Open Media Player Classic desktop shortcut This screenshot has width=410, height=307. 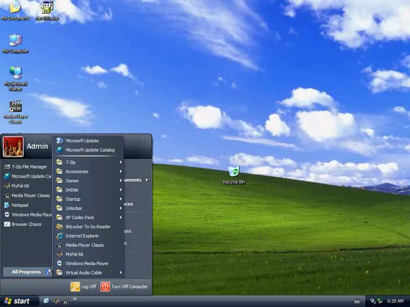(x=16, y=112)
